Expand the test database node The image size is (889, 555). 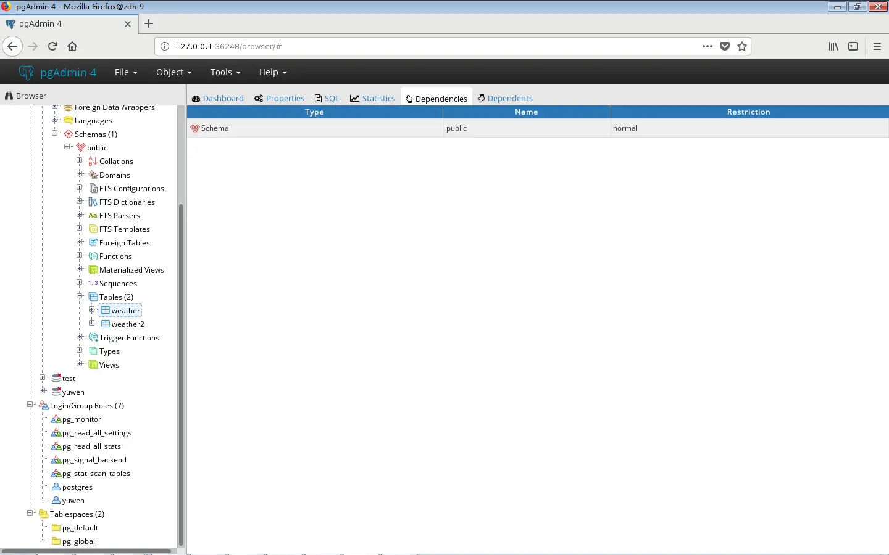point(43,377)
